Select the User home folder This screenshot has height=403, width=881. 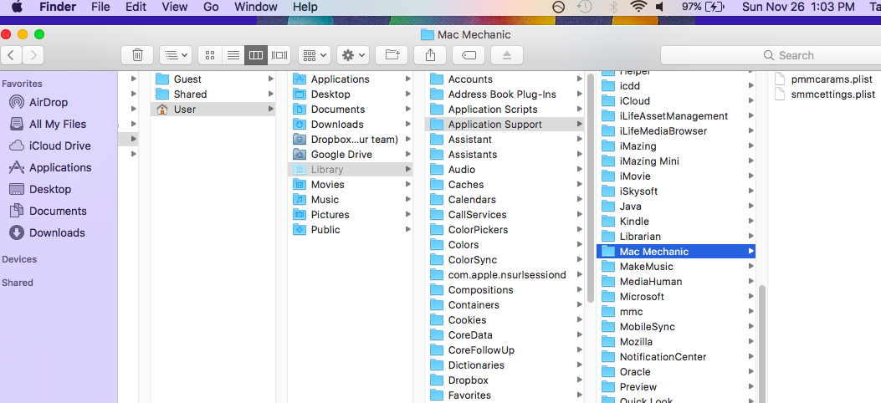coord(213,109)
